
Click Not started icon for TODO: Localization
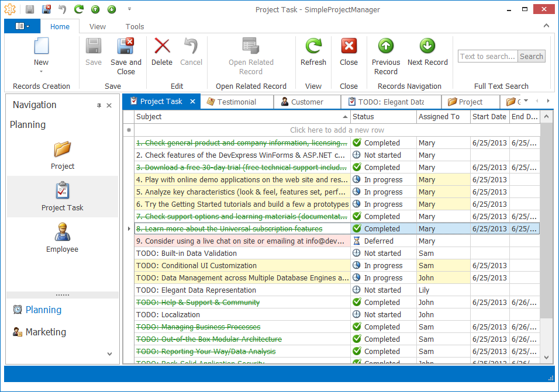tap(357, 314)
